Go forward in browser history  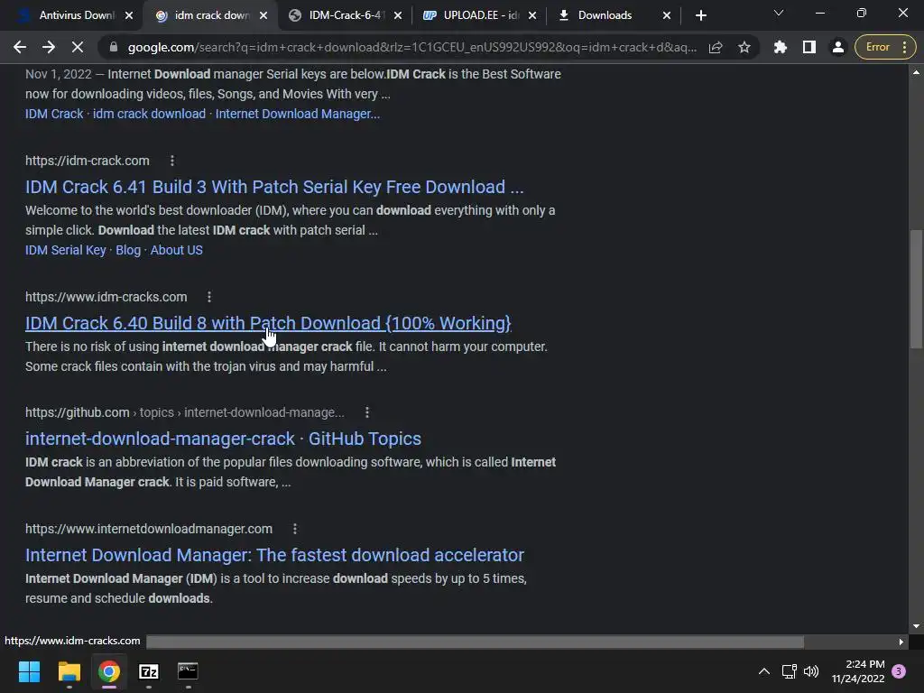pos(49,47)
